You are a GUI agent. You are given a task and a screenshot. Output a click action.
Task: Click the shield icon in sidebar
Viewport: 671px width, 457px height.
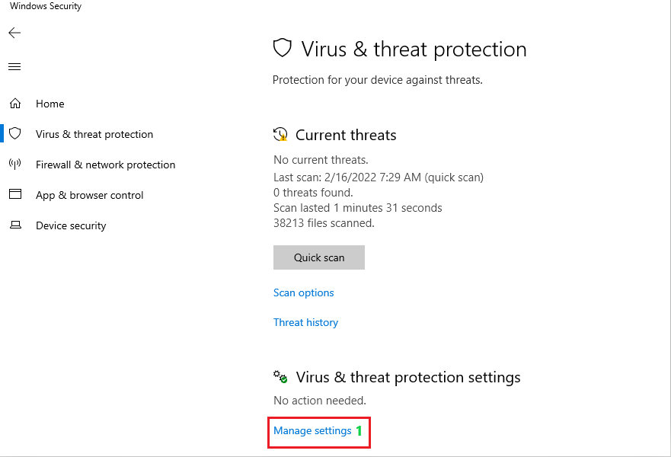tap(15, 133)
